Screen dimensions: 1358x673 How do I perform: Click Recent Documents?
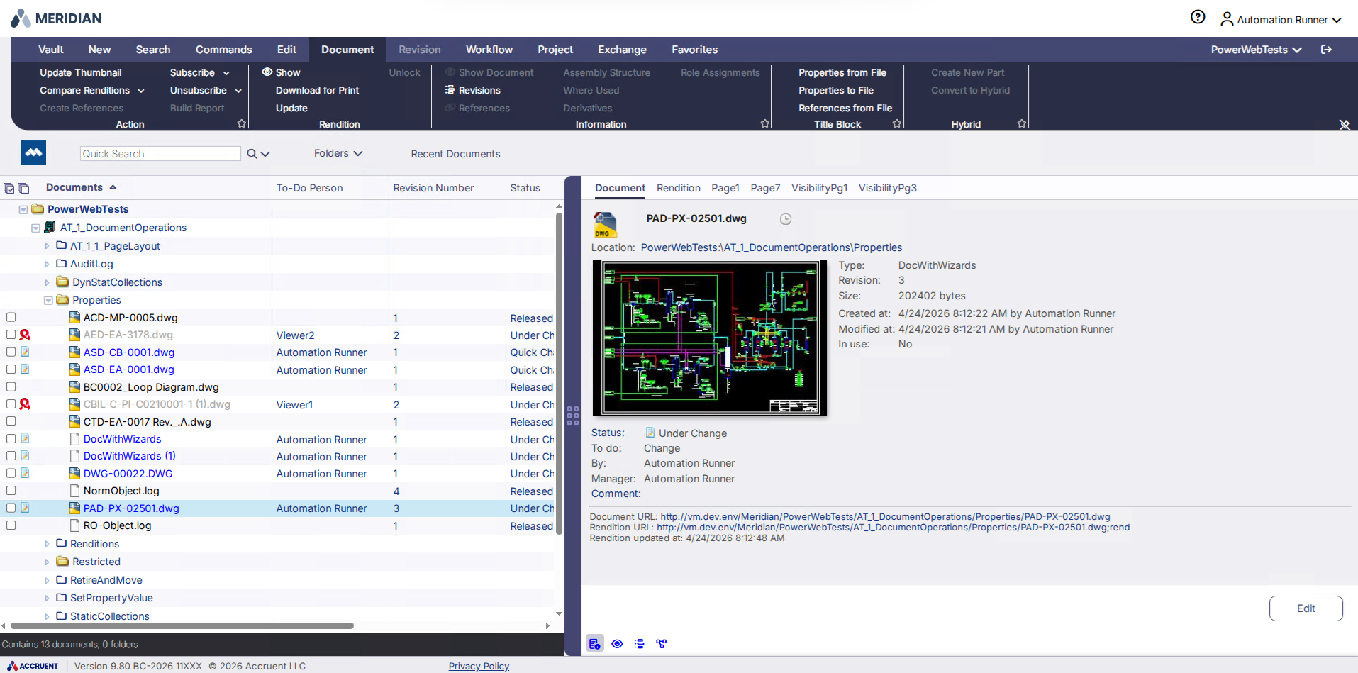coord(455,154)
